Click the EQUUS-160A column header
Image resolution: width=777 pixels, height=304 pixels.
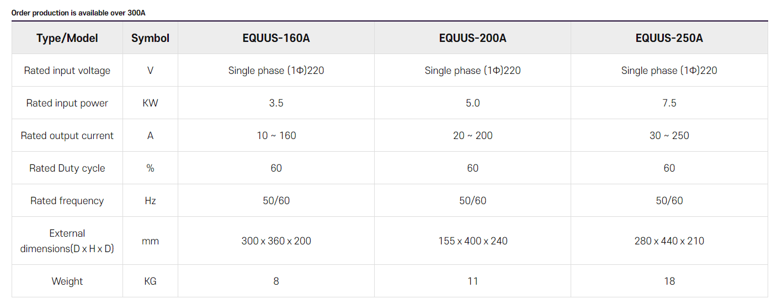(276, 38)
